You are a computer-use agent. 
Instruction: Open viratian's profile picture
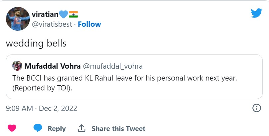tap(18, 19)
